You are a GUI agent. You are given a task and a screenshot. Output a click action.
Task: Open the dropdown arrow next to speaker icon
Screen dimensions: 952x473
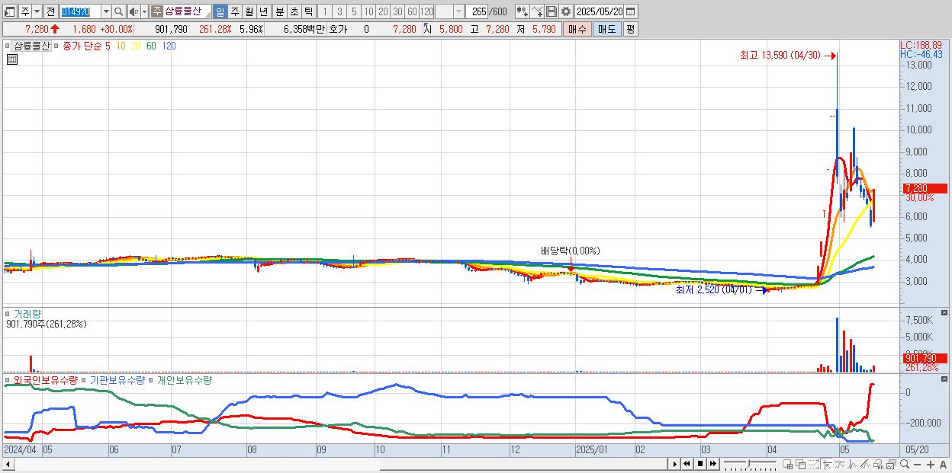click(144, 11)
